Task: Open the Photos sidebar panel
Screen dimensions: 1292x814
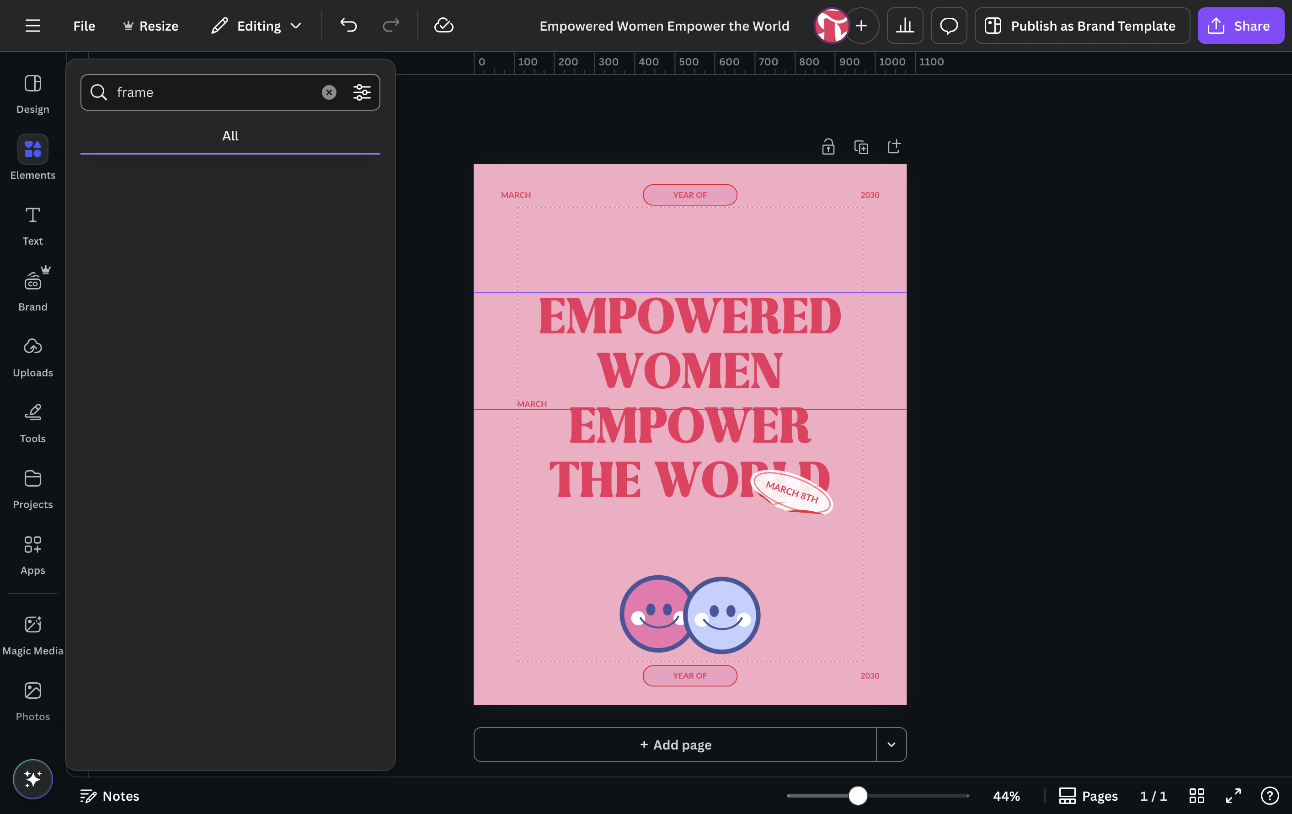Action: point(33,701)
